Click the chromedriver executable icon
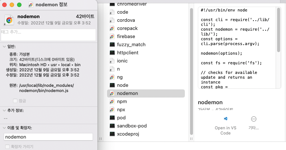 [x=112, y=4]
